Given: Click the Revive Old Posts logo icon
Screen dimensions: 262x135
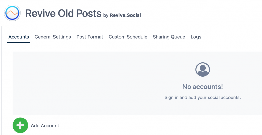Looking at the screenshot, I should (x=12, y=13).
